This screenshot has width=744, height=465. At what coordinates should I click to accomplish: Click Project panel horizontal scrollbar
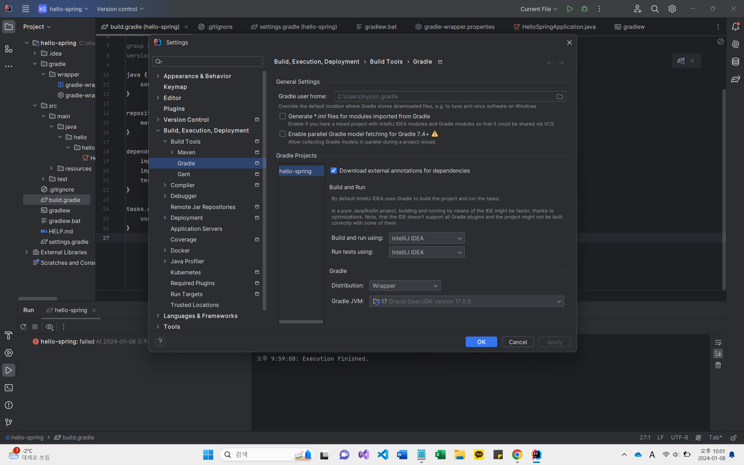coord(38,299)
